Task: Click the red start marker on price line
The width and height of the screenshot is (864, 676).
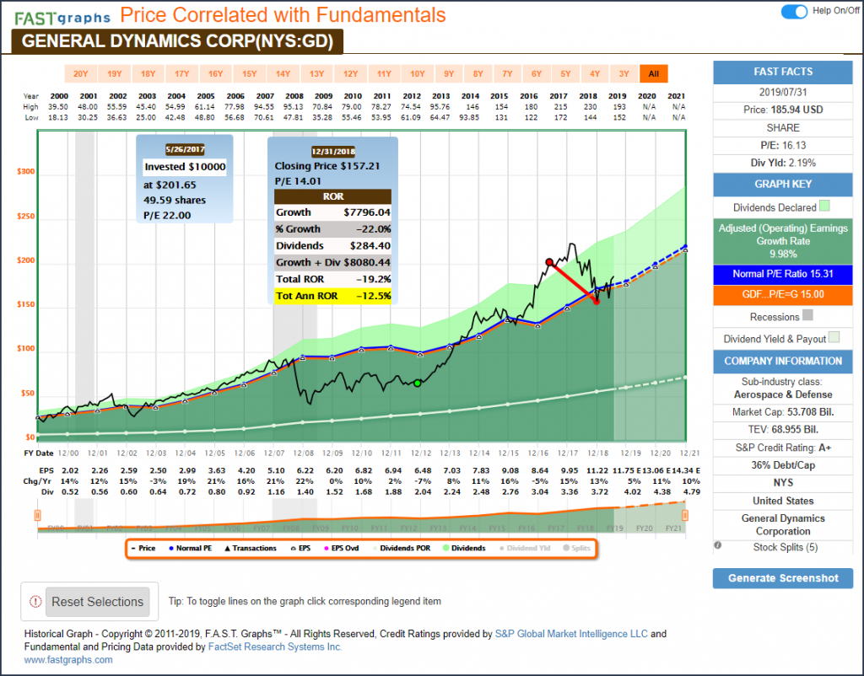Action: click(549, 262)
